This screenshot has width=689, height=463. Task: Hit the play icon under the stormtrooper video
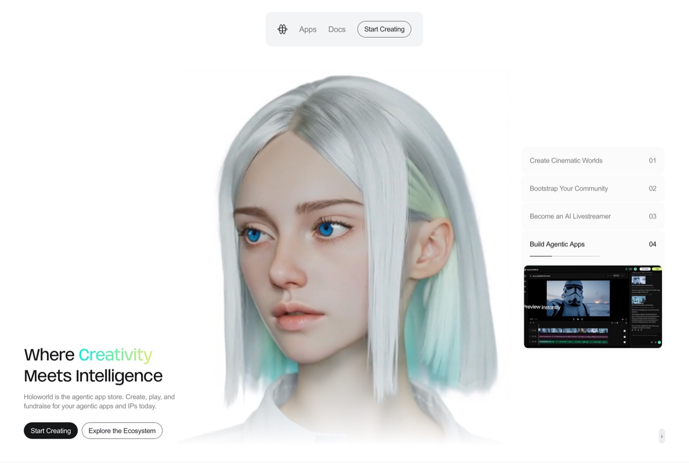tap(578, 319)
